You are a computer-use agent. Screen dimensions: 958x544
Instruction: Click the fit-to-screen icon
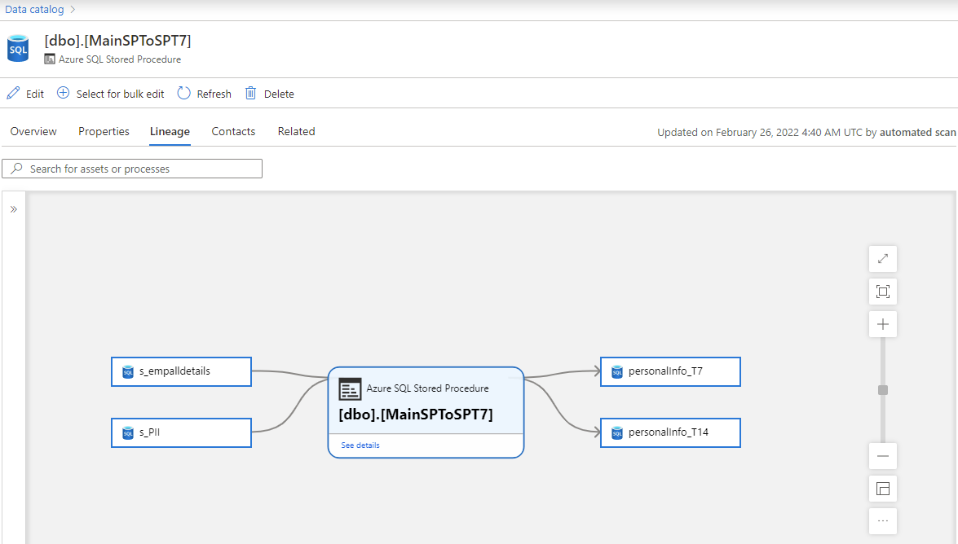[x=882, y=291]
